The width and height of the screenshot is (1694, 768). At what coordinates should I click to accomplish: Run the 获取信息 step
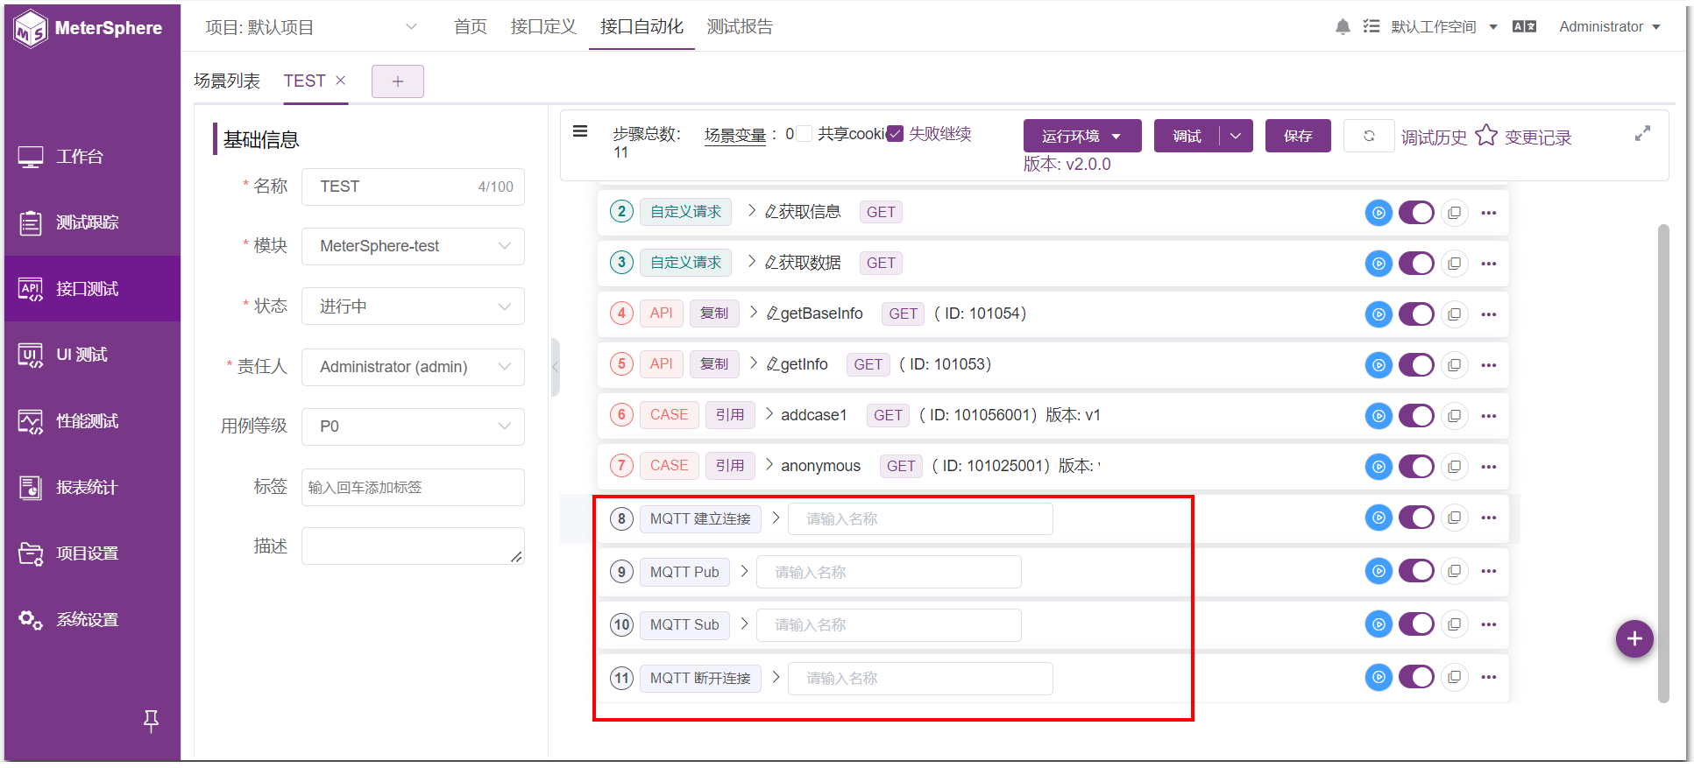coord(1379,213)
